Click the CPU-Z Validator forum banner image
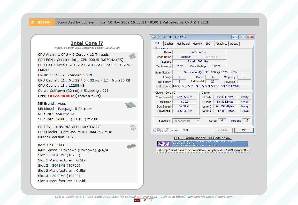 203,144
